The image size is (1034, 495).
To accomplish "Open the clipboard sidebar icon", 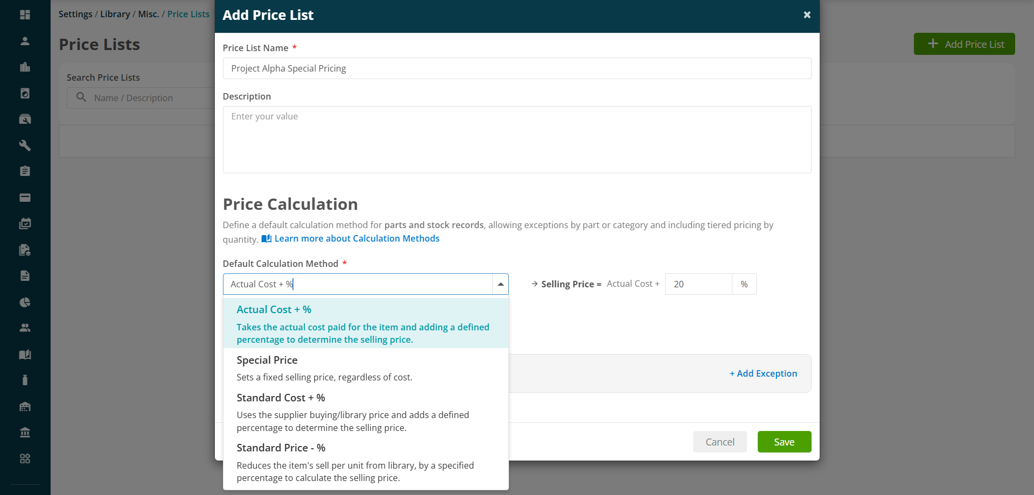I will (25, 171).
